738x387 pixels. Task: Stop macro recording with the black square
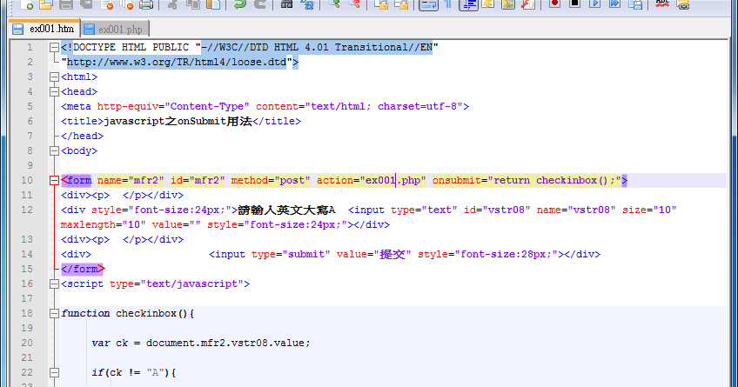[x=574, y=4]
